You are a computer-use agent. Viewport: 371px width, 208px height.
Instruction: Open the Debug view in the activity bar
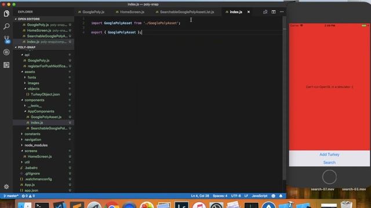pyautogui.click(x=6, y=52)
